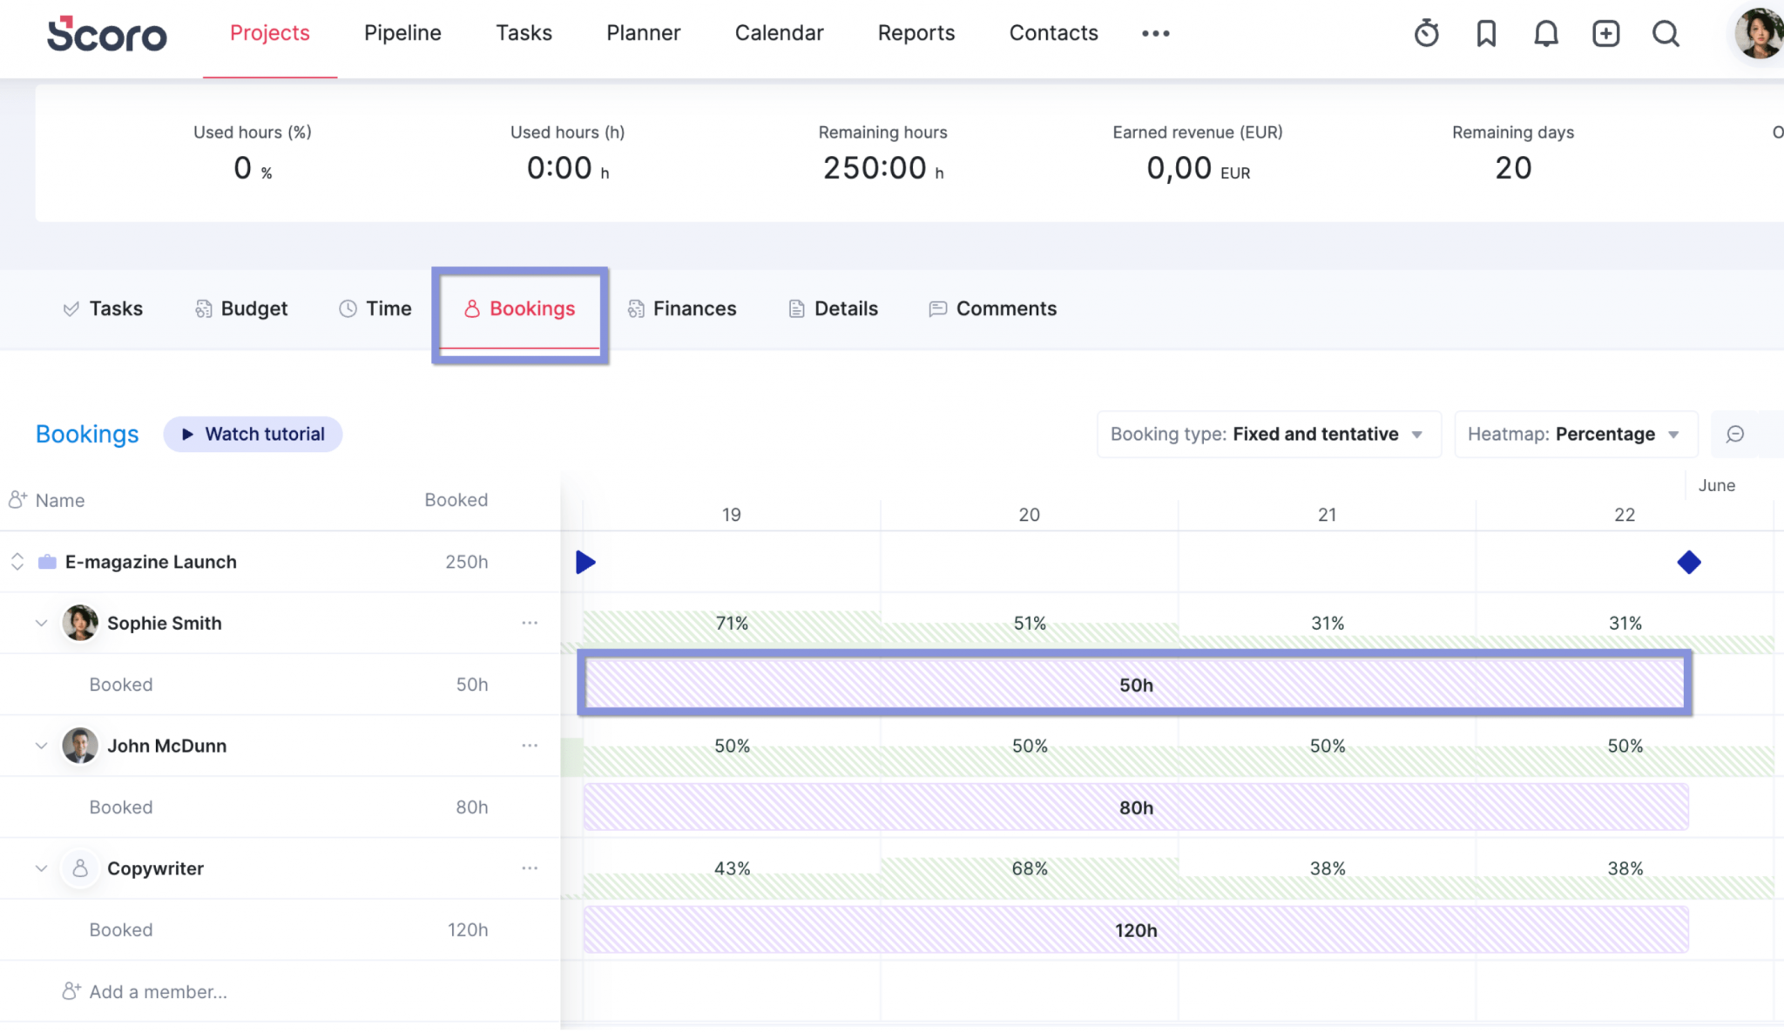This screenshot has height=1033, width=1784.
Task: Open options menu for the Copywriter row
Action: click(x=530, y=868)
